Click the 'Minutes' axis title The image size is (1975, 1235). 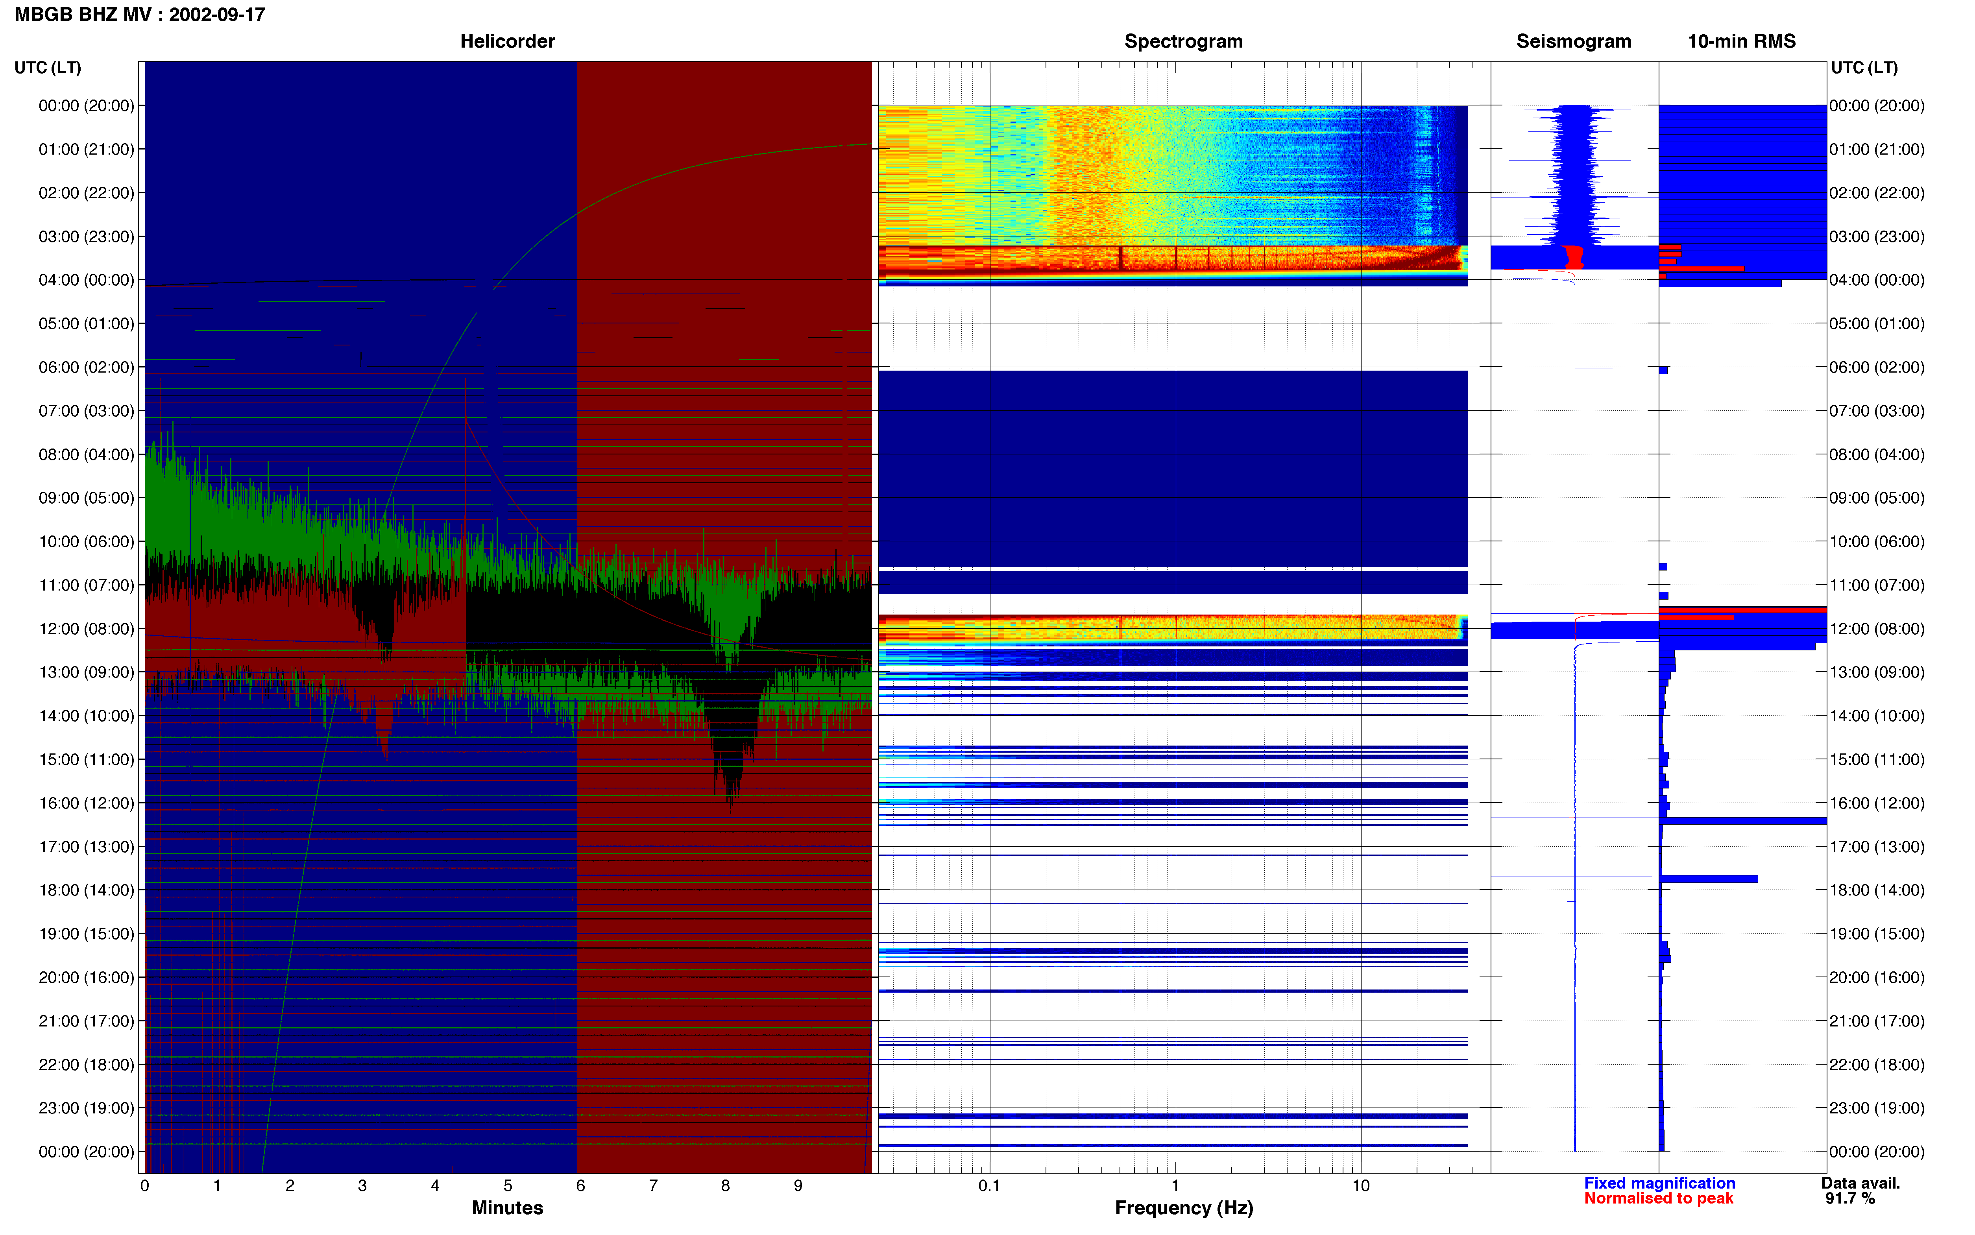point(507,1208)
